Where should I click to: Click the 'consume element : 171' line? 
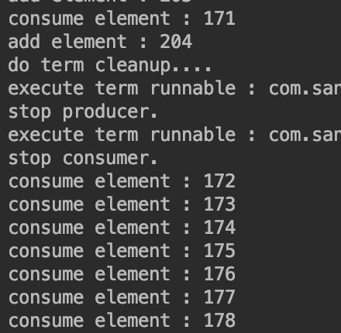point(122,19)
